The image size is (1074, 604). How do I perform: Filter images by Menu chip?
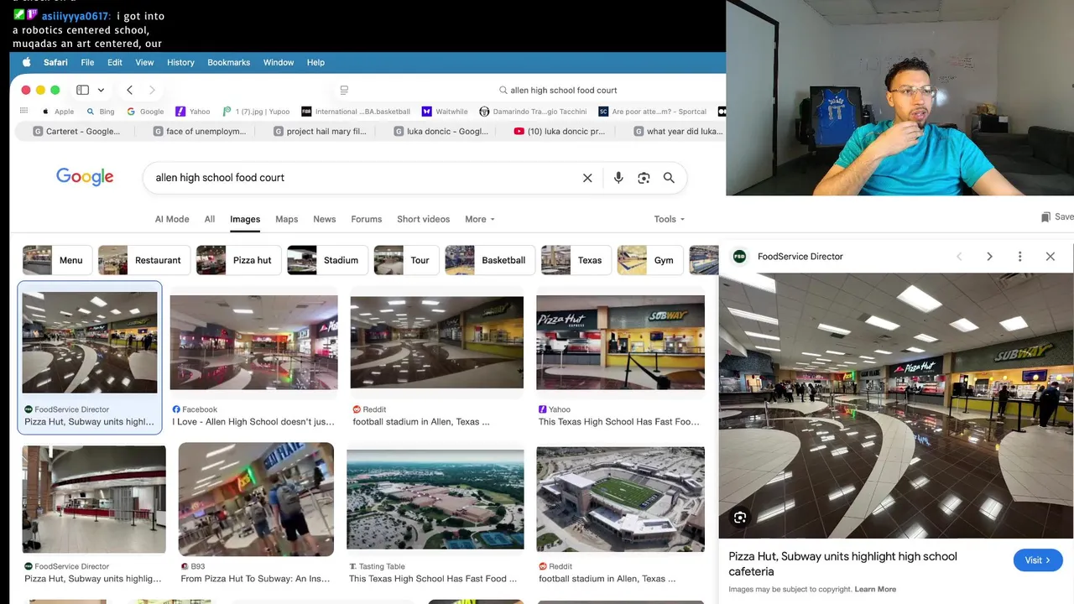coord(57,260)
